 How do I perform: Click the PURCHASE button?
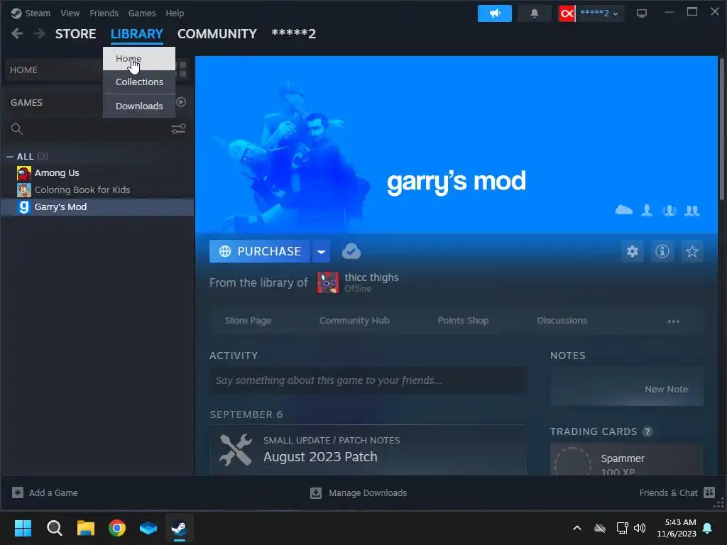pyautogui.click(x=260, y=251)
